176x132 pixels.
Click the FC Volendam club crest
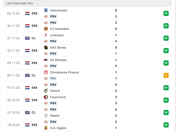pyautogui.click(x=46, y=29)
